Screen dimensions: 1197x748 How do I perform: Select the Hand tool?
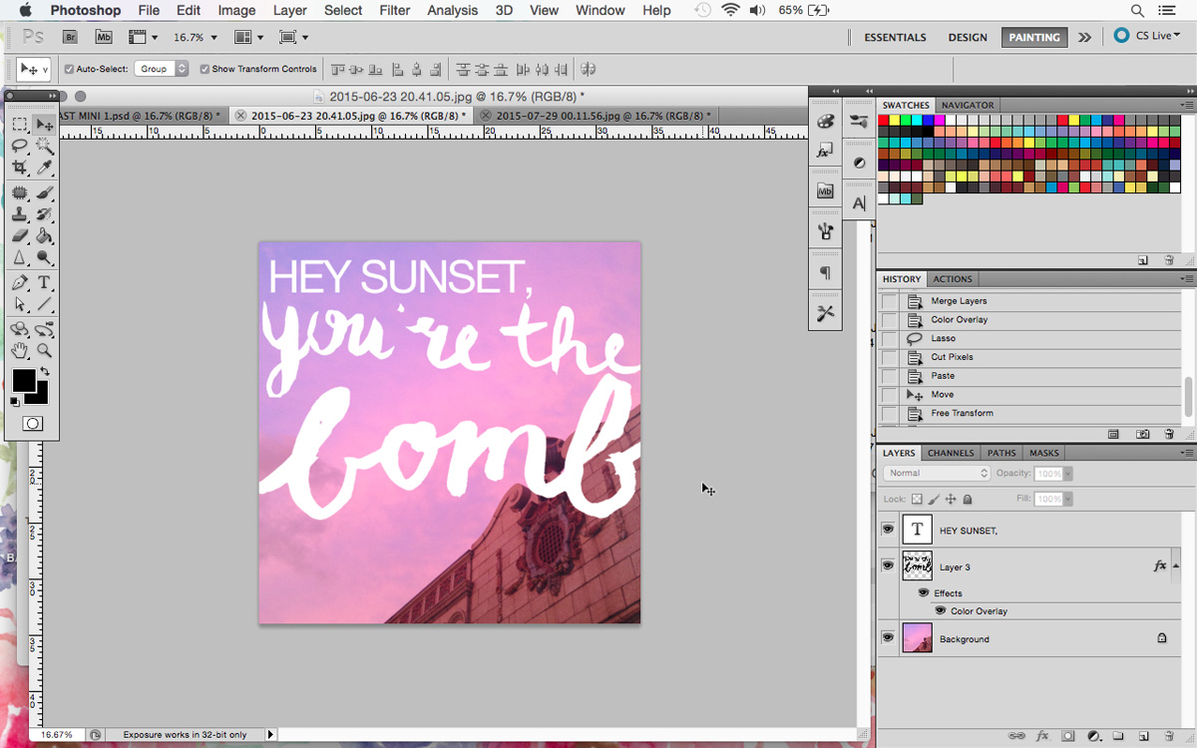point(19,351)
